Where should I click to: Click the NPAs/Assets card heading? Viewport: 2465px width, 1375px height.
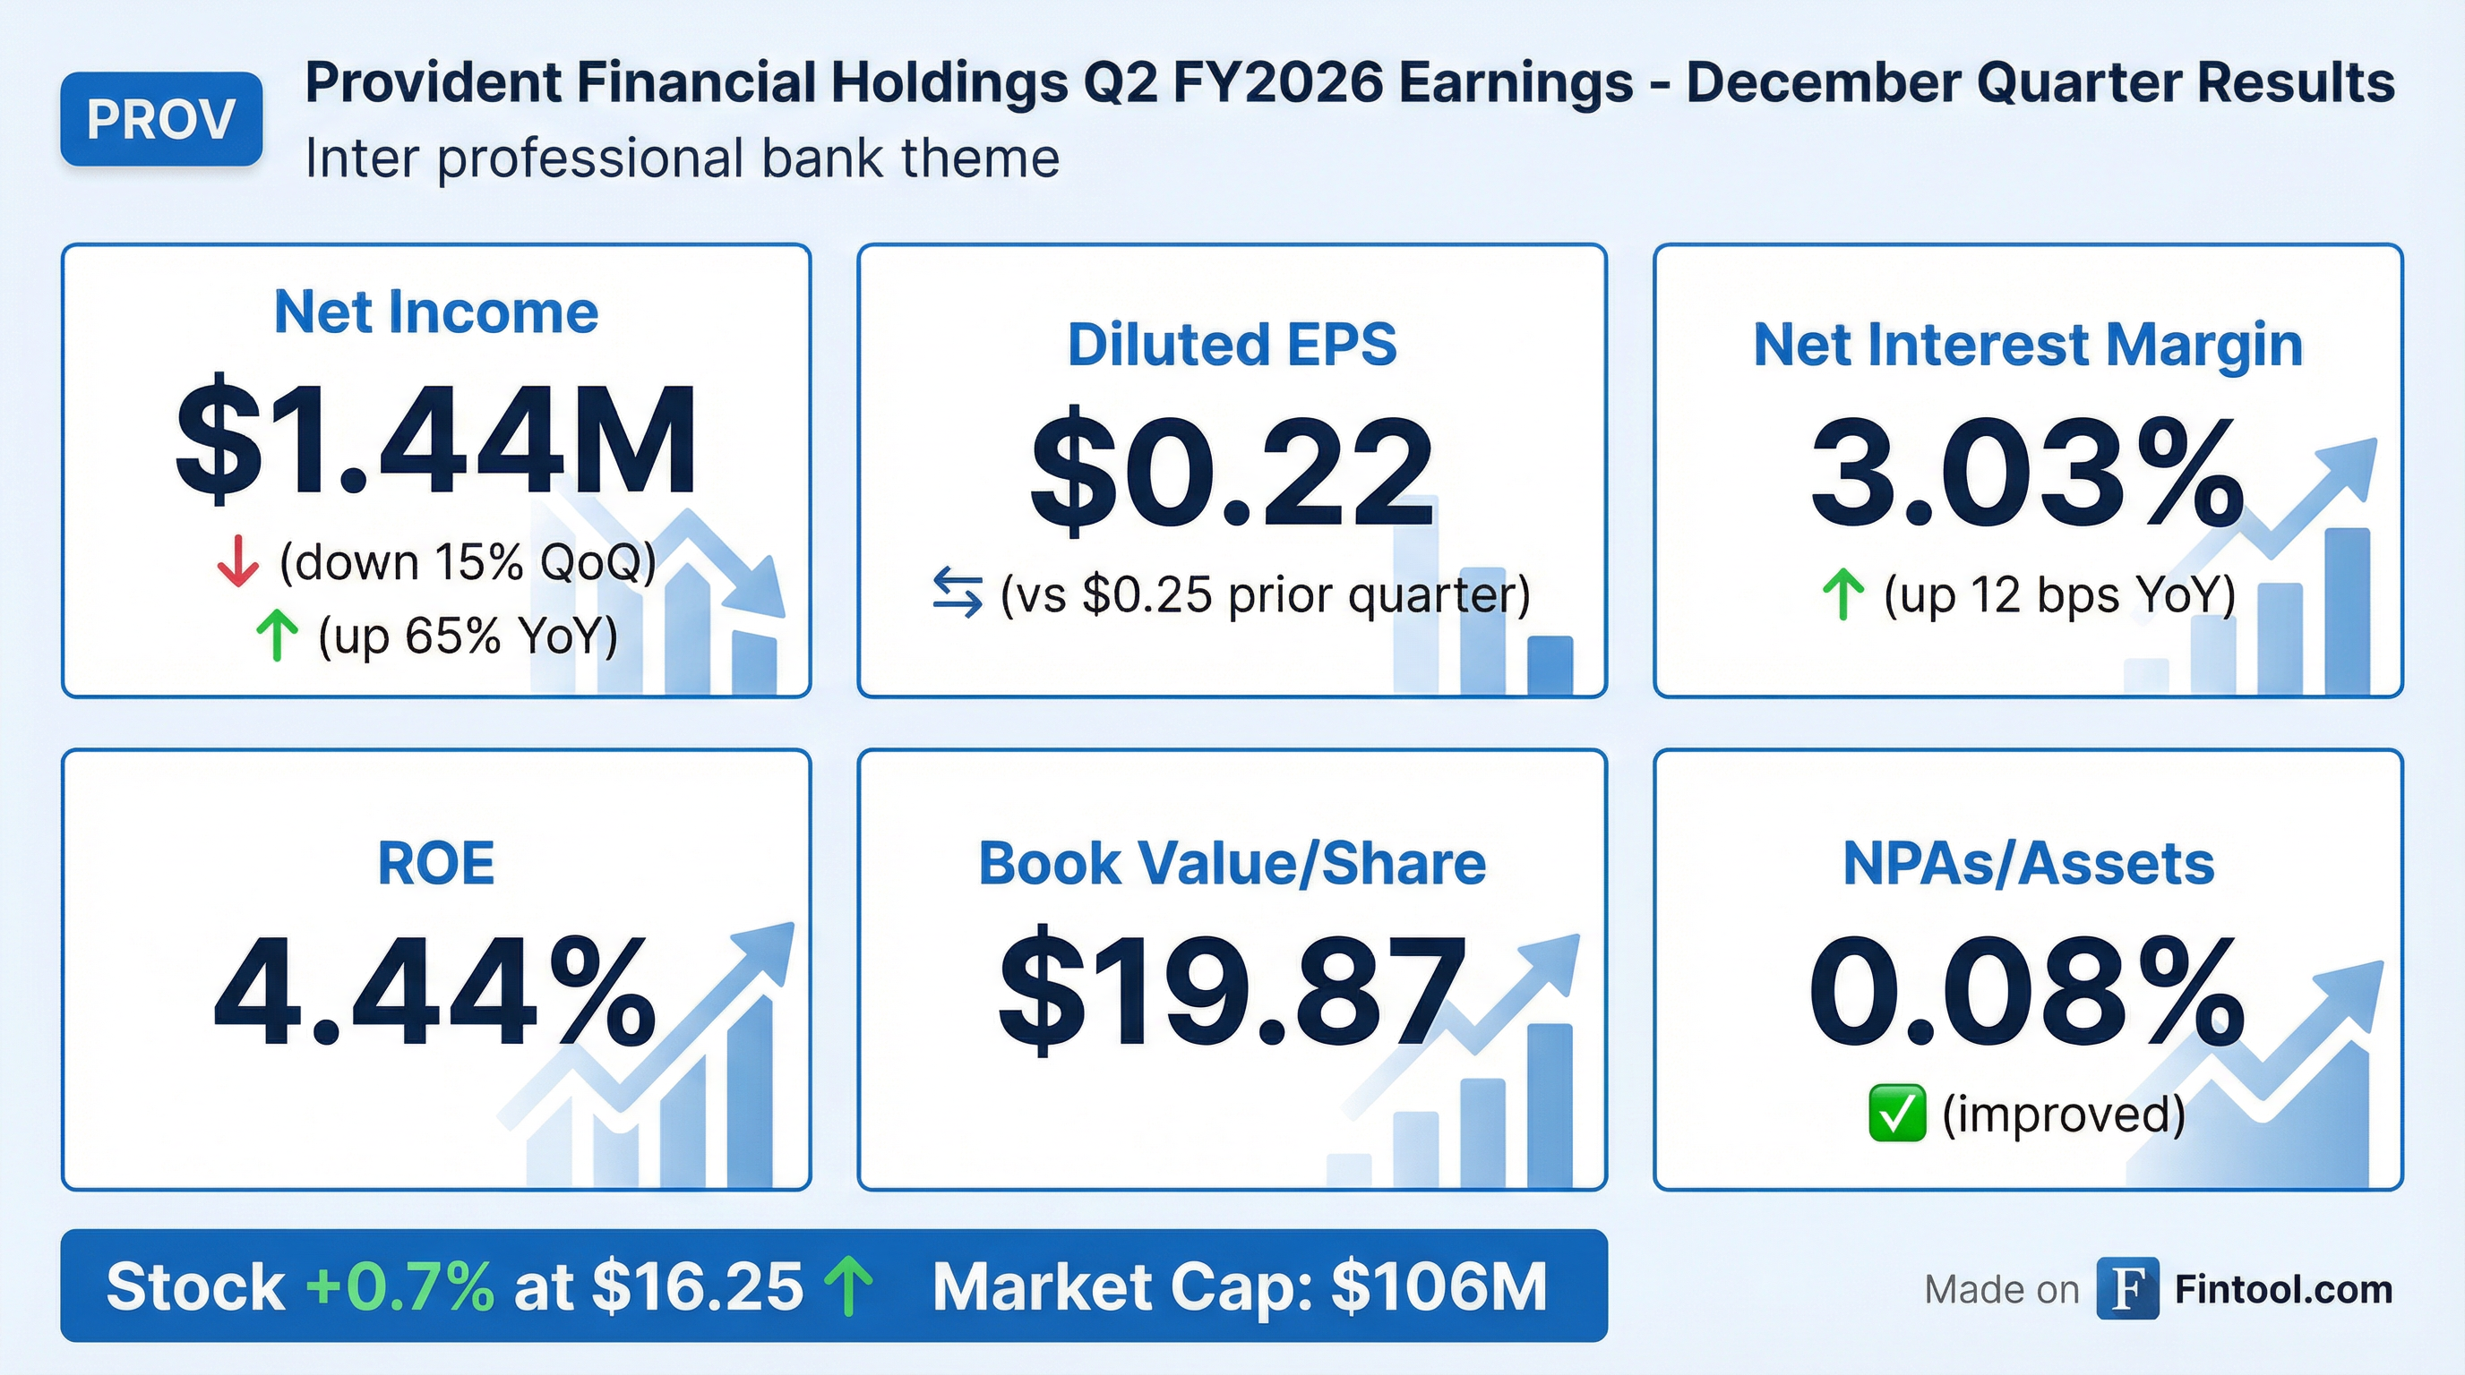pyautogui.click(x=2028, y=864)
